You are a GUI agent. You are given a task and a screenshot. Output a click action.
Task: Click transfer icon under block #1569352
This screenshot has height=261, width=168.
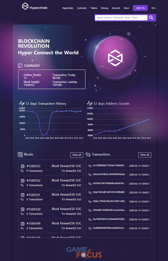pos(22,185)
